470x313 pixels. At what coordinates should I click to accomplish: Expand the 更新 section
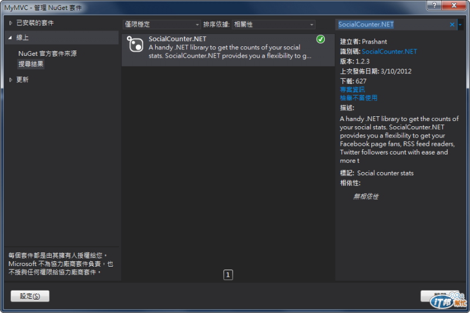click(11, 80)
